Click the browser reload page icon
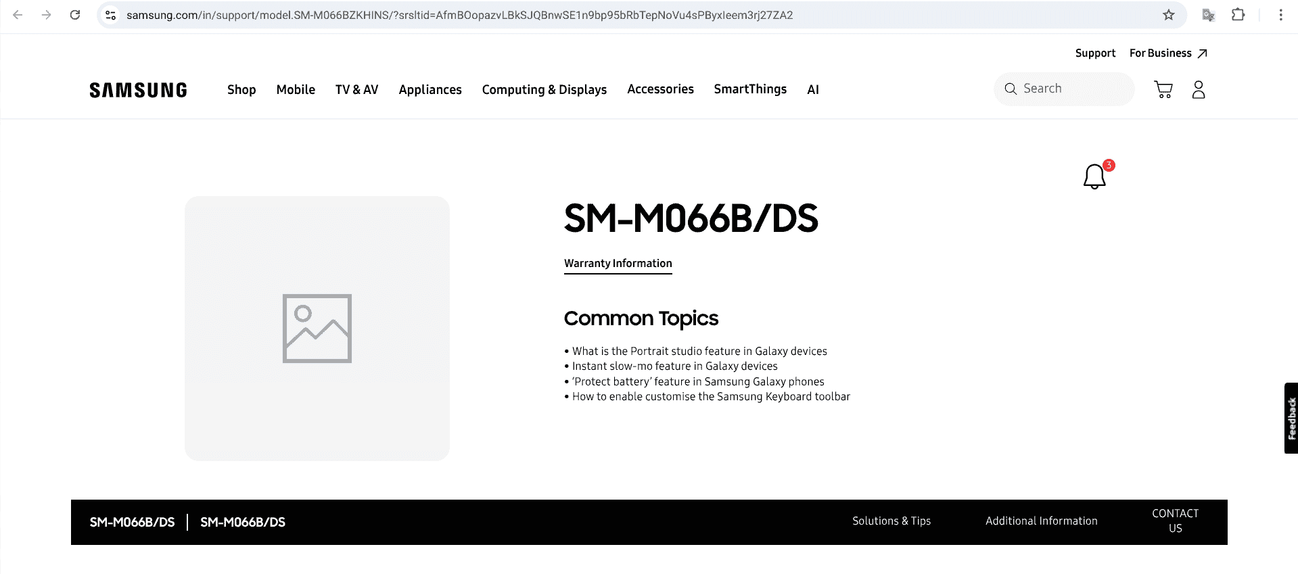This screenshot has width=1298, height=574. (75, 15)
